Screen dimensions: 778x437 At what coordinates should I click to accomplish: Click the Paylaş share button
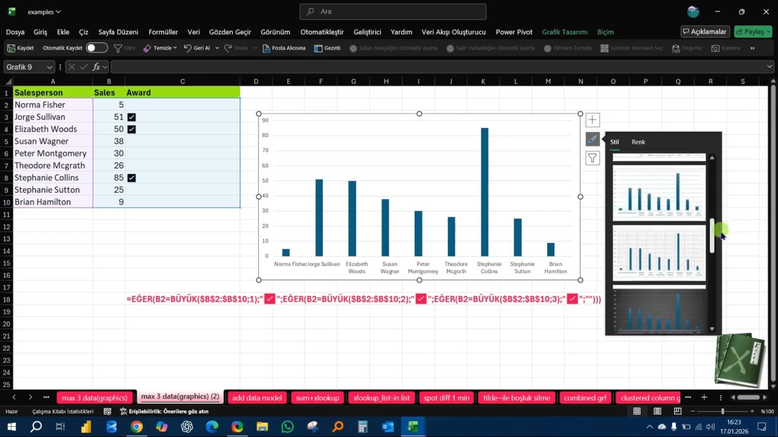pos(753,32)
